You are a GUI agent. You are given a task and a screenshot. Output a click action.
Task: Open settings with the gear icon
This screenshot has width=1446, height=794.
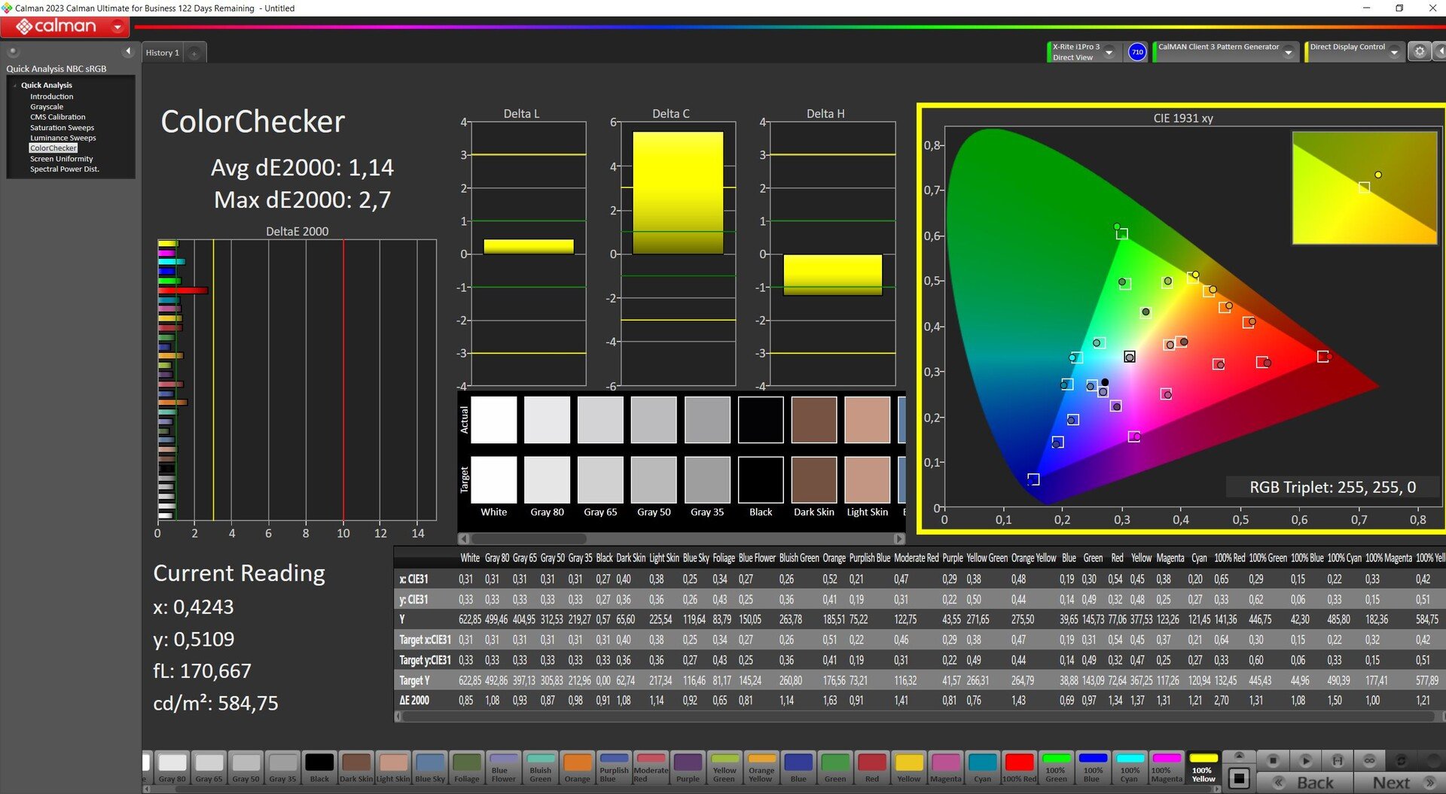pyautogui.click(x=1420, y=51)
